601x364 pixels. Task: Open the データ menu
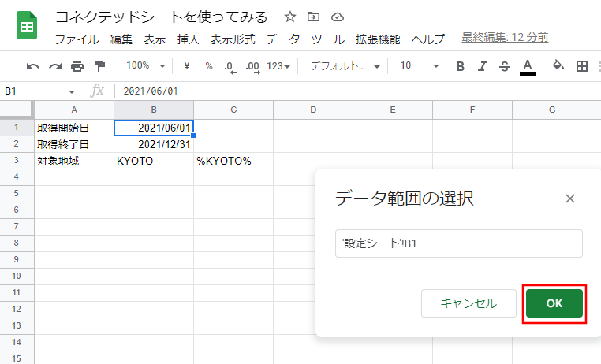pos(283,39)
